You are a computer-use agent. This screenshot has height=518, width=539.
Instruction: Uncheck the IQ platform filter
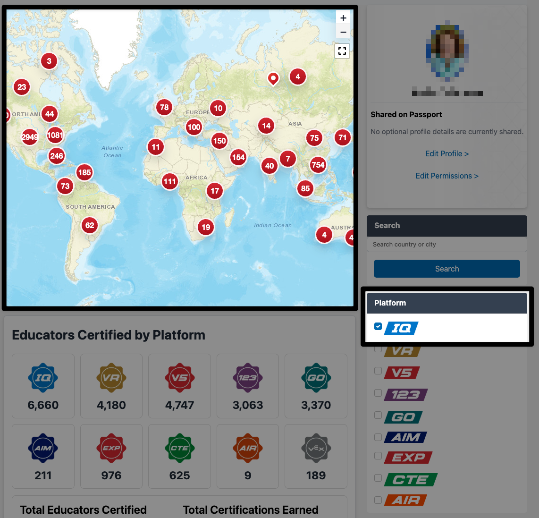pyautogui.click(x=378, y=326)
